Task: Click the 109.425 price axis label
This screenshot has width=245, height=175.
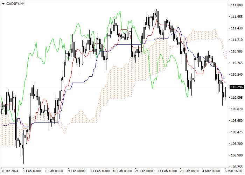Action: coord(237,132)
